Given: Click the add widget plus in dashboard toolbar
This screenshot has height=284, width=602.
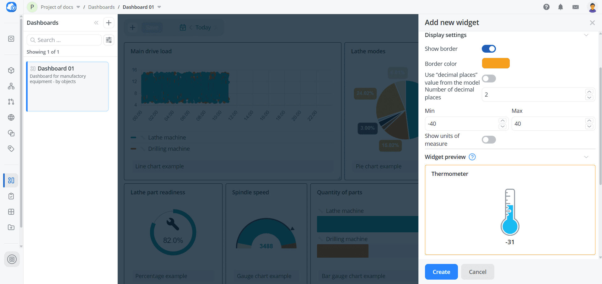Looking at the screenshot, I should [x=132, y=27].
